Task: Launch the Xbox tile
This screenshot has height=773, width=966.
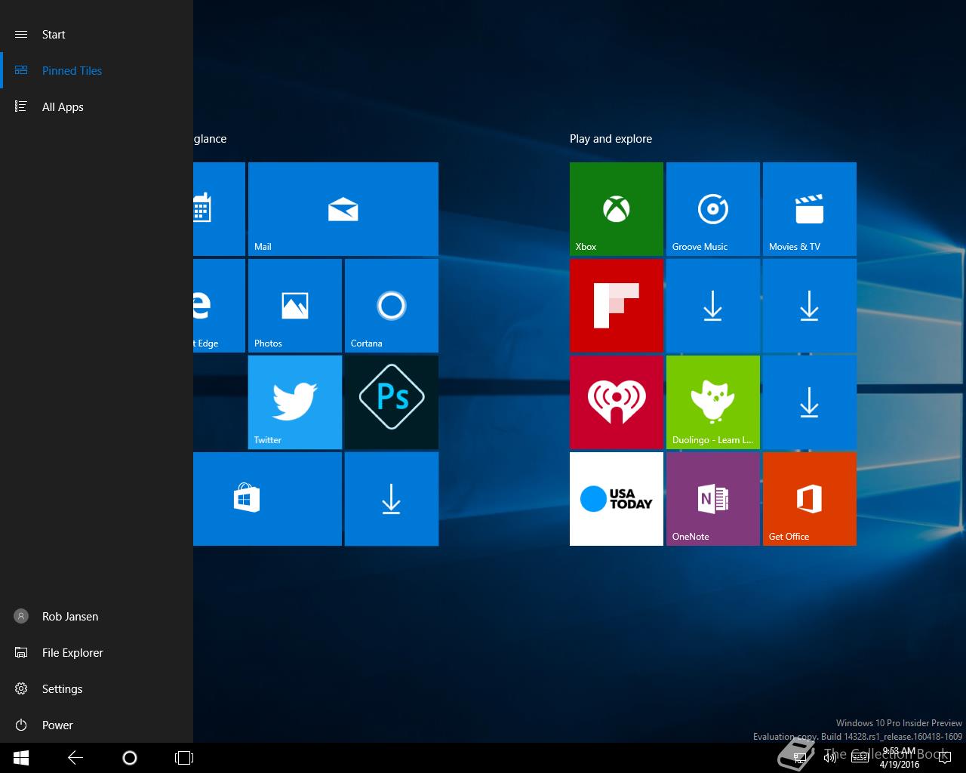Action: tap(617, 209)
